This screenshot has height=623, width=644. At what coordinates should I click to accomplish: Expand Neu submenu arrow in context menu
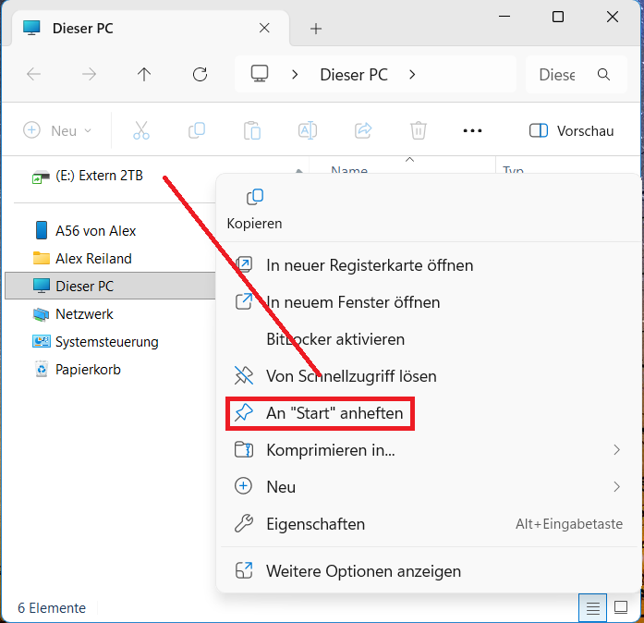pos(616,486)
